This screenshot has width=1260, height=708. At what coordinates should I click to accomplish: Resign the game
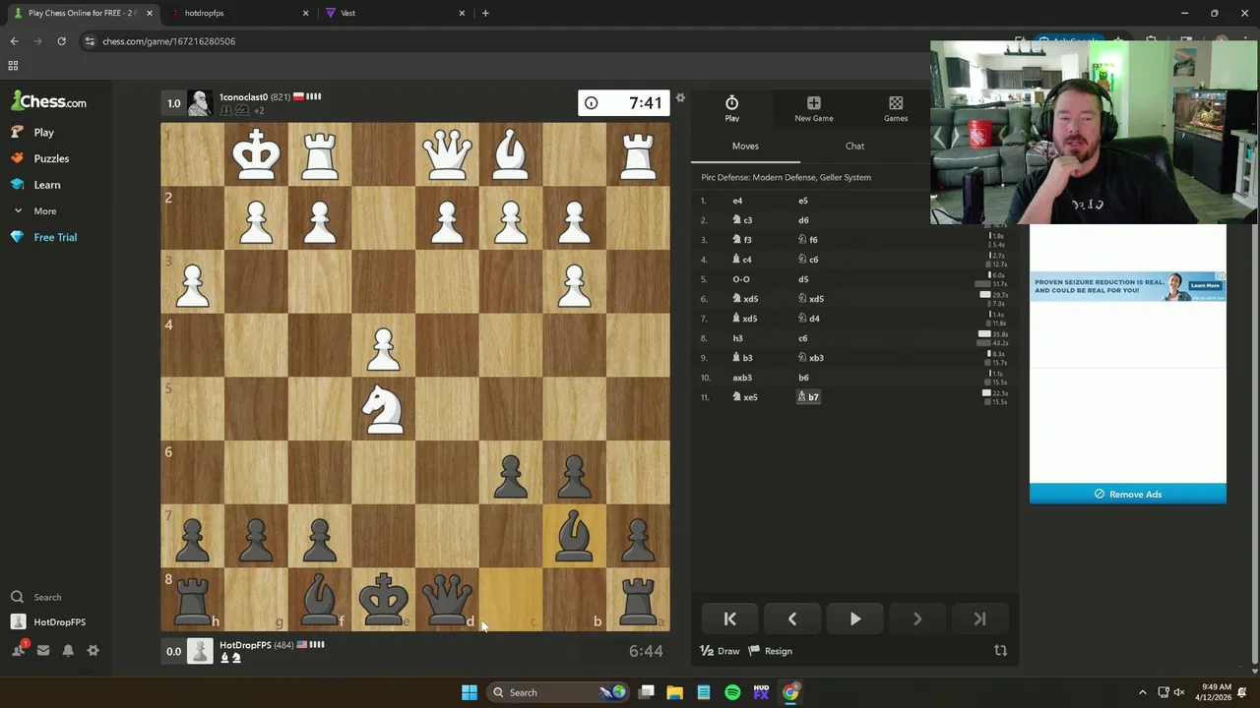pos(770,651)
